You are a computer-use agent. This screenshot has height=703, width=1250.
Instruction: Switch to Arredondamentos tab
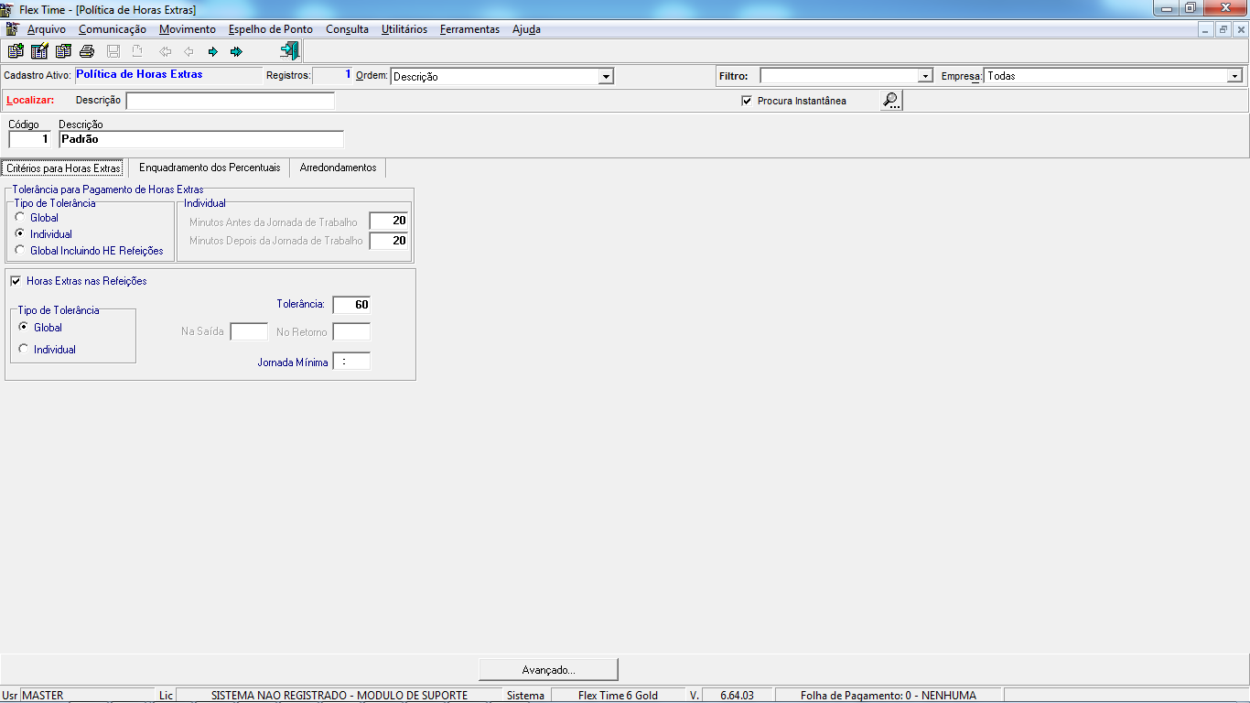339,168
